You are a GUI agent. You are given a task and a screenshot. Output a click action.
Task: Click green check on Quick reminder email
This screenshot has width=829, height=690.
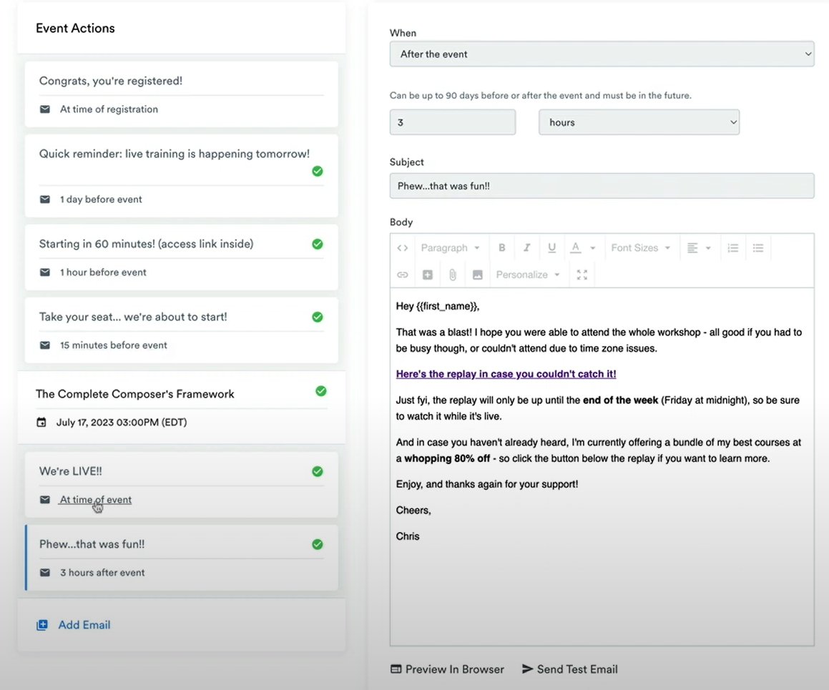(x=317, y=171)
